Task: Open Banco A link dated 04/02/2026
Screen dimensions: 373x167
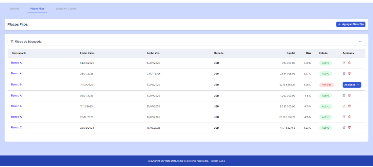Action: (x=16, y=63)
